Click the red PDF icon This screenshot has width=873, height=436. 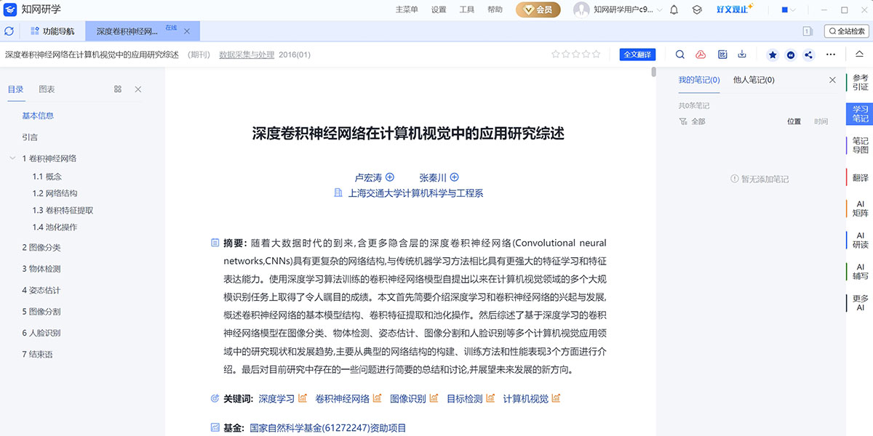point(701,54)
